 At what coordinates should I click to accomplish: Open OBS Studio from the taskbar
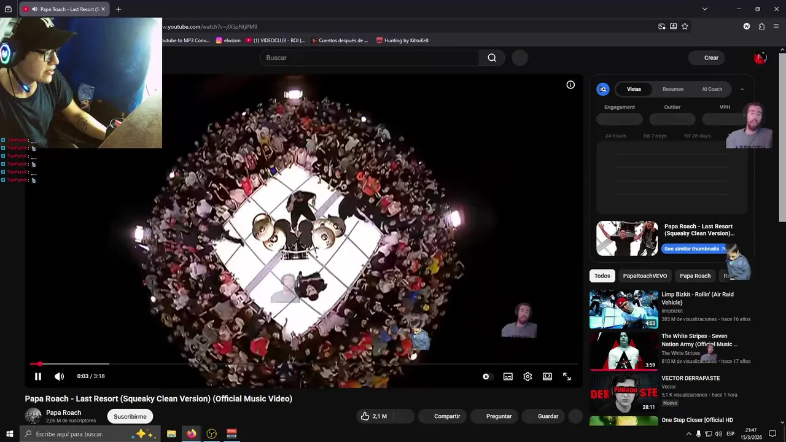click(x=212, y=434)
